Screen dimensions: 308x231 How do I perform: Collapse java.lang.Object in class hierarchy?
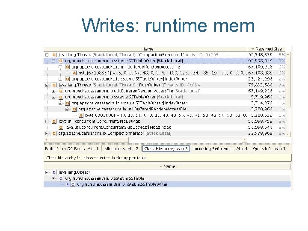point(47,173)
